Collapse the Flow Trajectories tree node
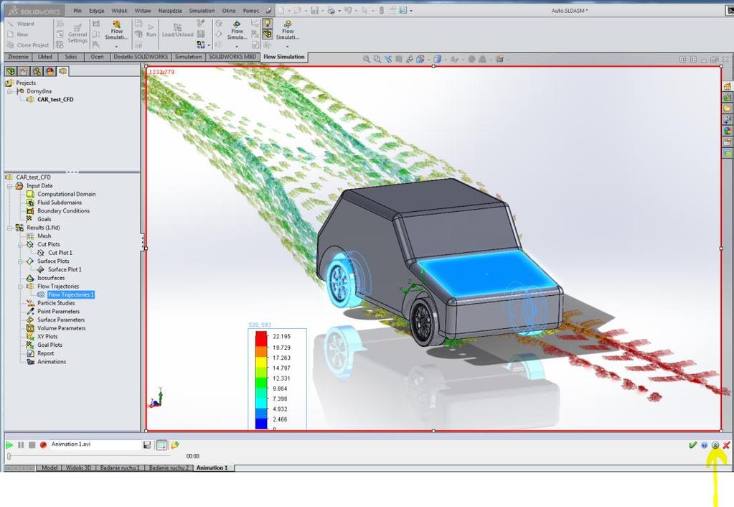Screen dimensions: 734x507 [x=21, y=287]
